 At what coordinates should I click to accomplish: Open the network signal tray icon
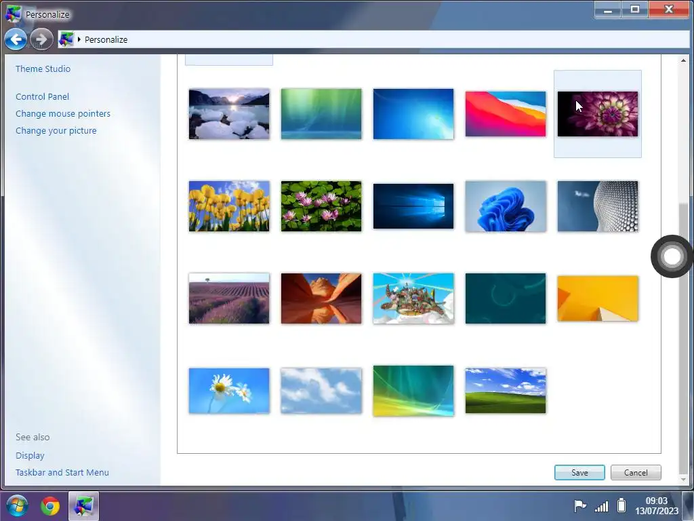click(x=602, y=505)
